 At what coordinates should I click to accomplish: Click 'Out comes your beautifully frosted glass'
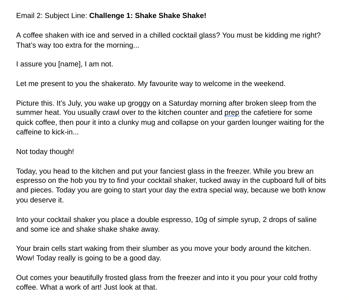(x=80, y=278)
